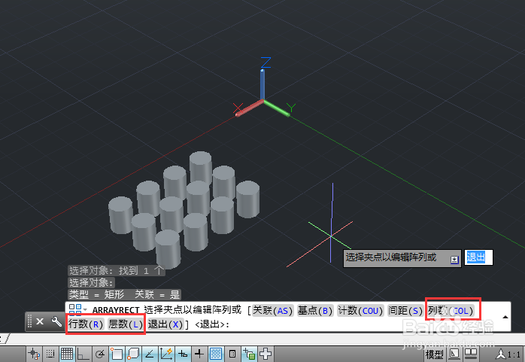Image resolution: width=525 pixels, height=362 pixels.
Task: Click Quick View Drawings icon
Action: pyautogui.click(x=472, y=354)
